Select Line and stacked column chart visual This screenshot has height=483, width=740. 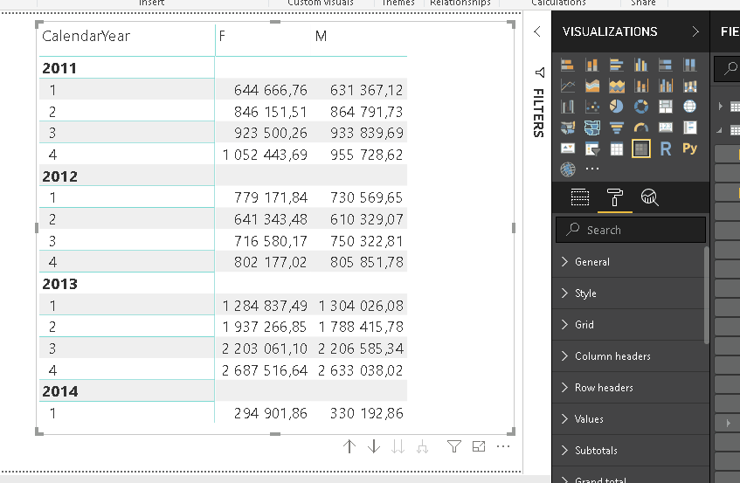pos(641,86)
